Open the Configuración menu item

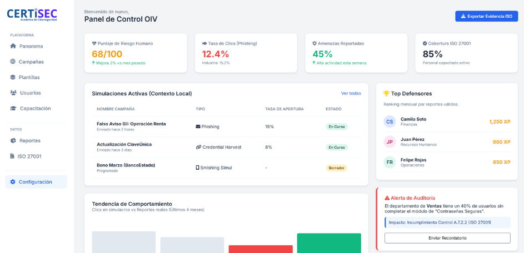36,182
